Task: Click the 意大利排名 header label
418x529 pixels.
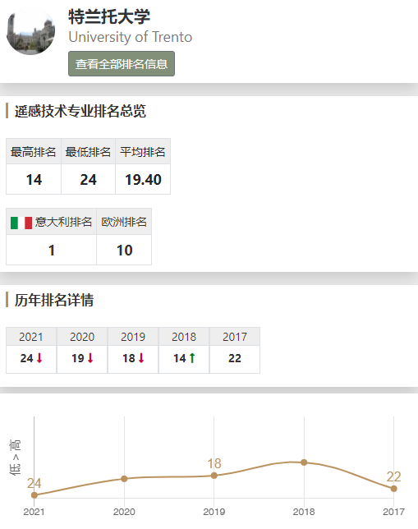Action: [x=63, y=222]
